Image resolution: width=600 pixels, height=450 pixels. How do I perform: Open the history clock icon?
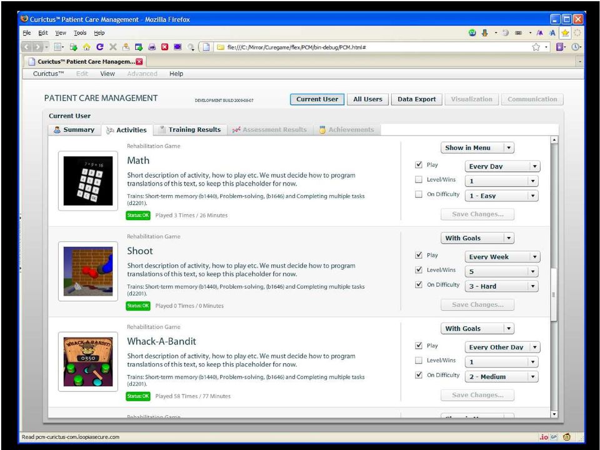[x=576, y=47]
